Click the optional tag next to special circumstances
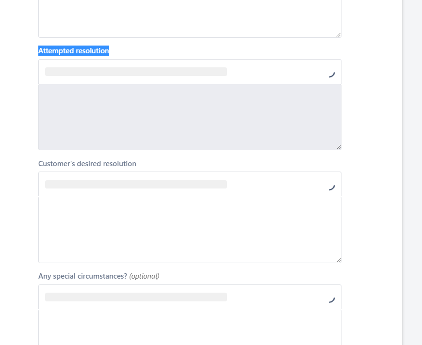422x345 pixels. [x=144, y=276]
